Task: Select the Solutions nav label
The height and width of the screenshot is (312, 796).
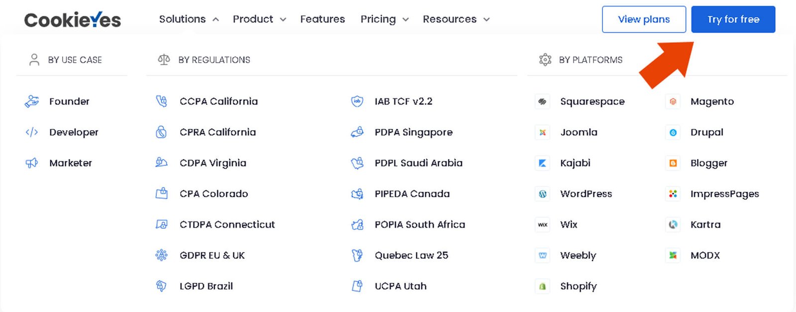Action: click(x=182, y=19)
